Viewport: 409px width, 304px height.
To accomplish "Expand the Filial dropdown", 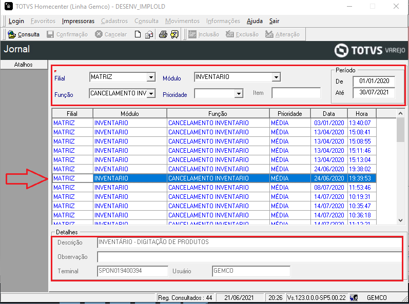I will coord(151,77).
